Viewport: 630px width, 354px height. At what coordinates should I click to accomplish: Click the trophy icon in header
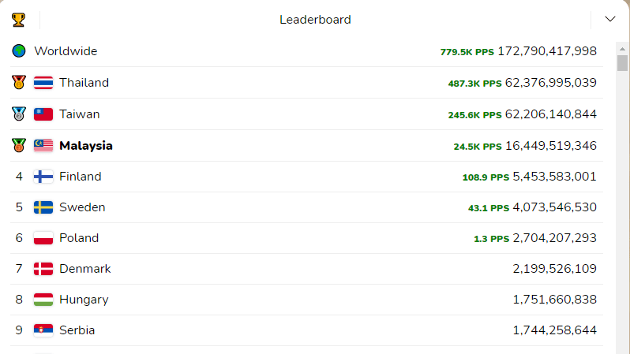tap(19, 20)
